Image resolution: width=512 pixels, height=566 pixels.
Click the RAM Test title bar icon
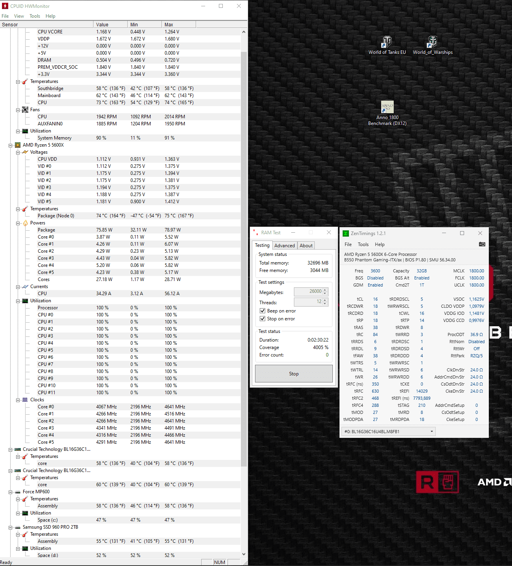click(255, 232)
